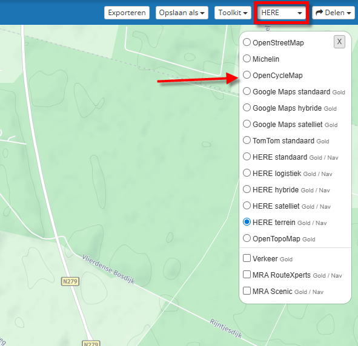Enable the MRA Scenic overlay checkbox
358x346 pixels.
(x=247, y=291)
